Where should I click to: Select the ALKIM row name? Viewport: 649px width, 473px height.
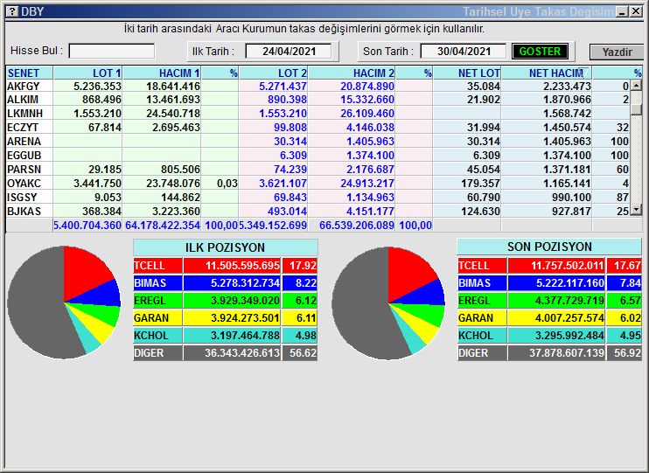pyautogui.click(x=23, y=100)
